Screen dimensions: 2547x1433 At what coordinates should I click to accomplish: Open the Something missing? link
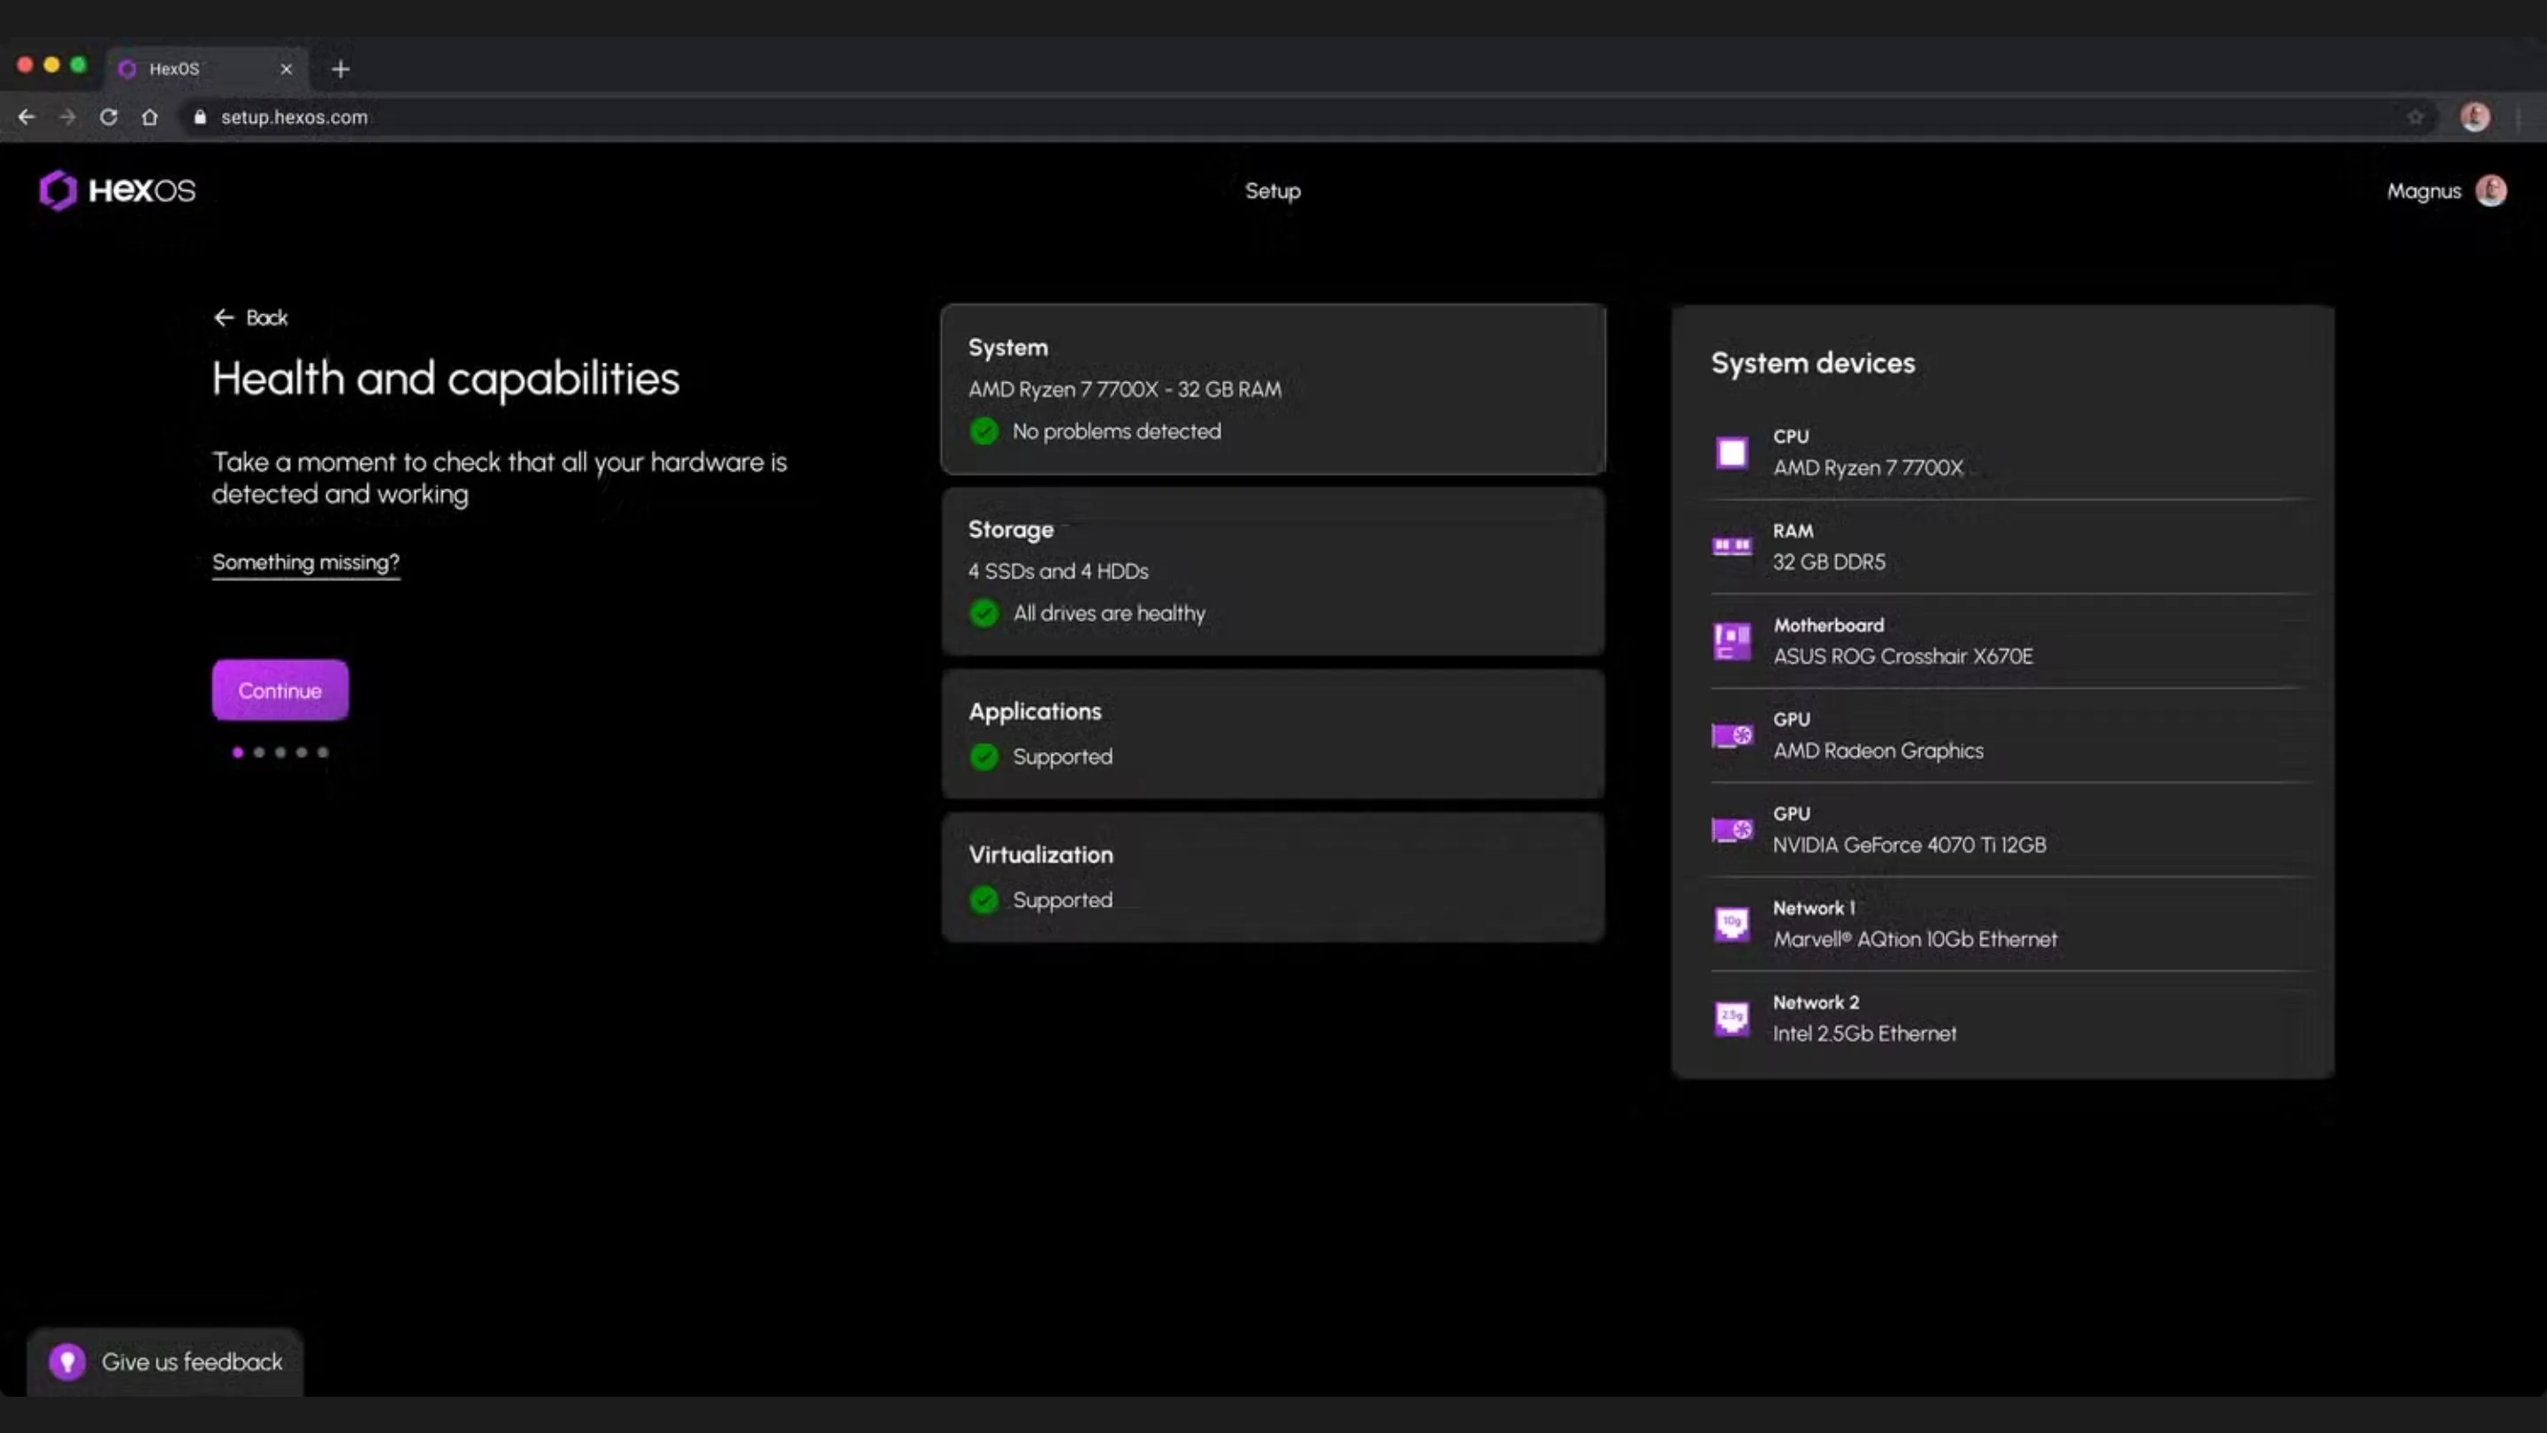click(305, 562)
